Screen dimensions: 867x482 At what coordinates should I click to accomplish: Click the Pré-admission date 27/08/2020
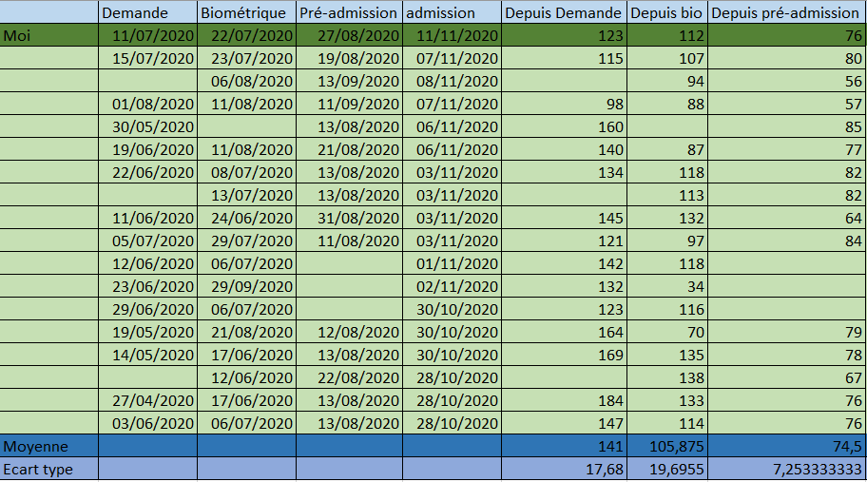[349, 35]
